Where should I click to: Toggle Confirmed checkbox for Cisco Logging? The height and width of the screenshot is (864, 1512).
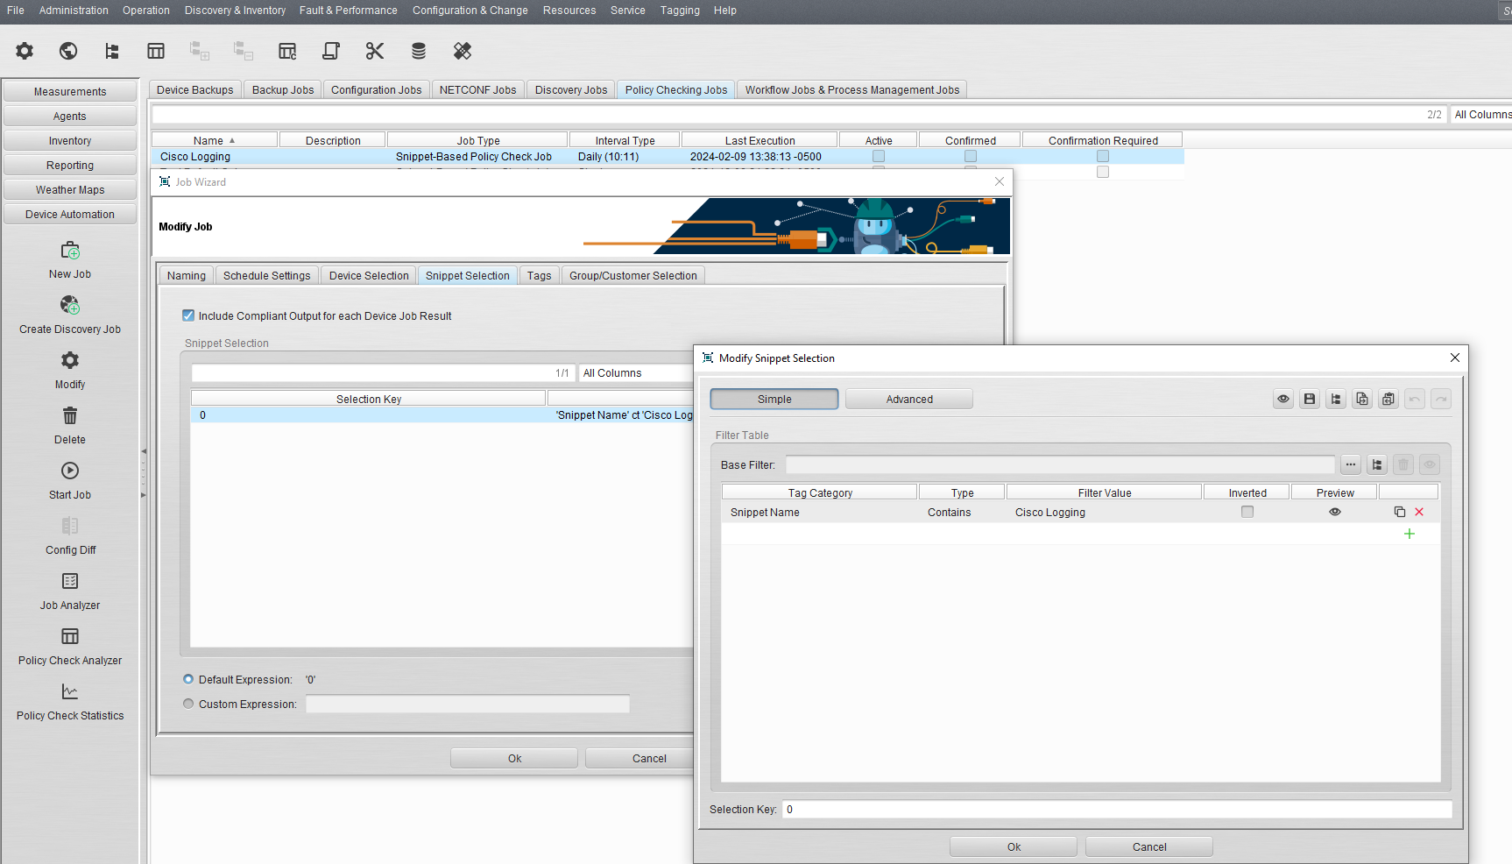(x=971, y=156)
